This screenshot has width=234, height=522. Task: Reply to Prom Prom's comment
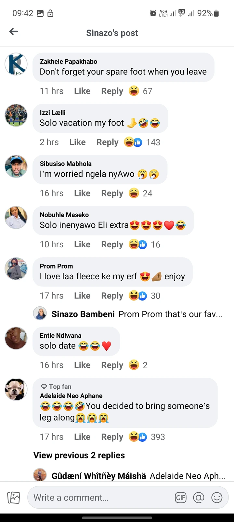point(112,296)
